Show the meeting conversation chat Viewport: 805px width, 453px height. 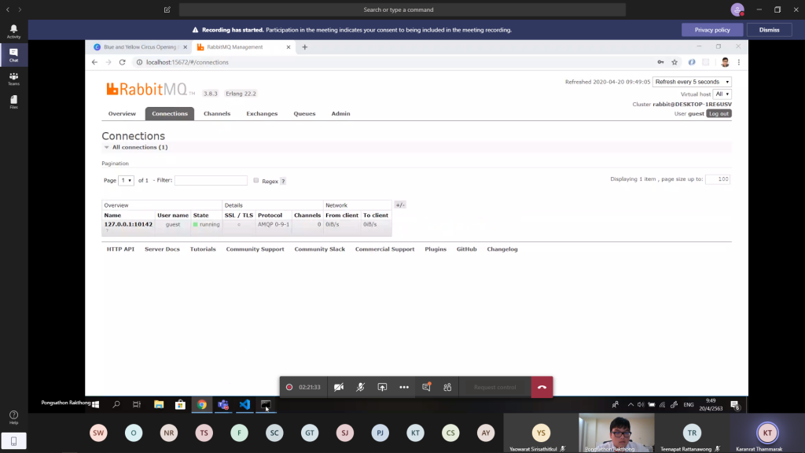(426, 387)
